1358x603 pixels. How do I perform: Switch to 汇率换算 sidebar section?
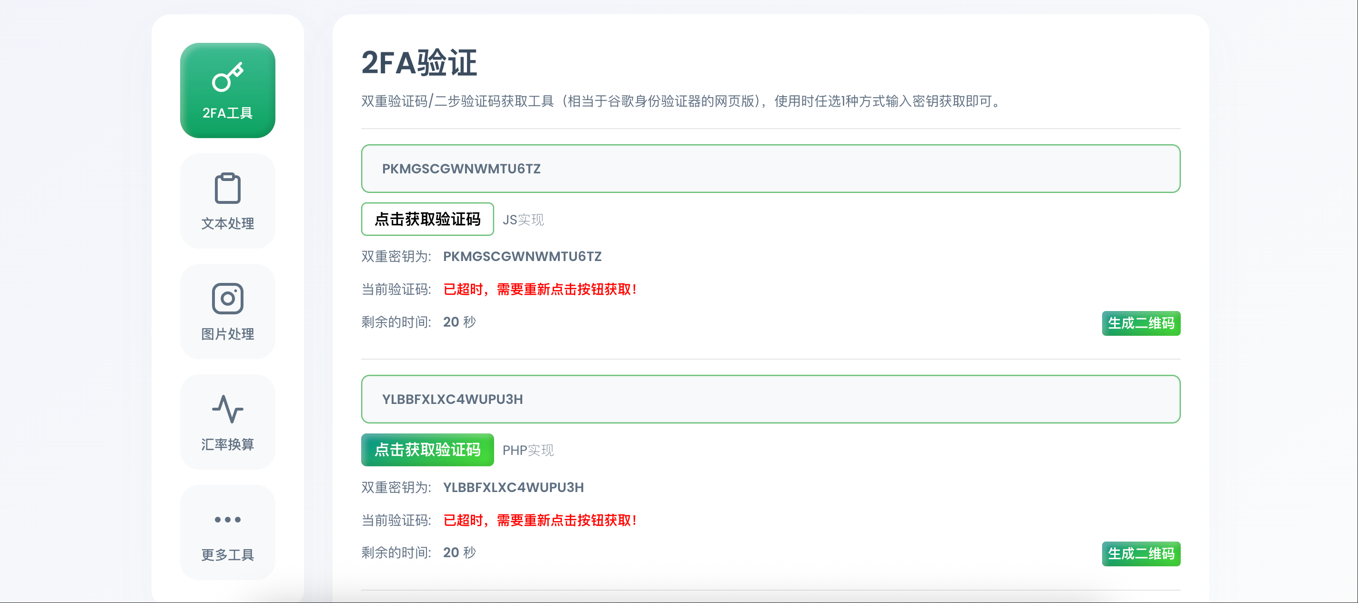click(227, 444)
